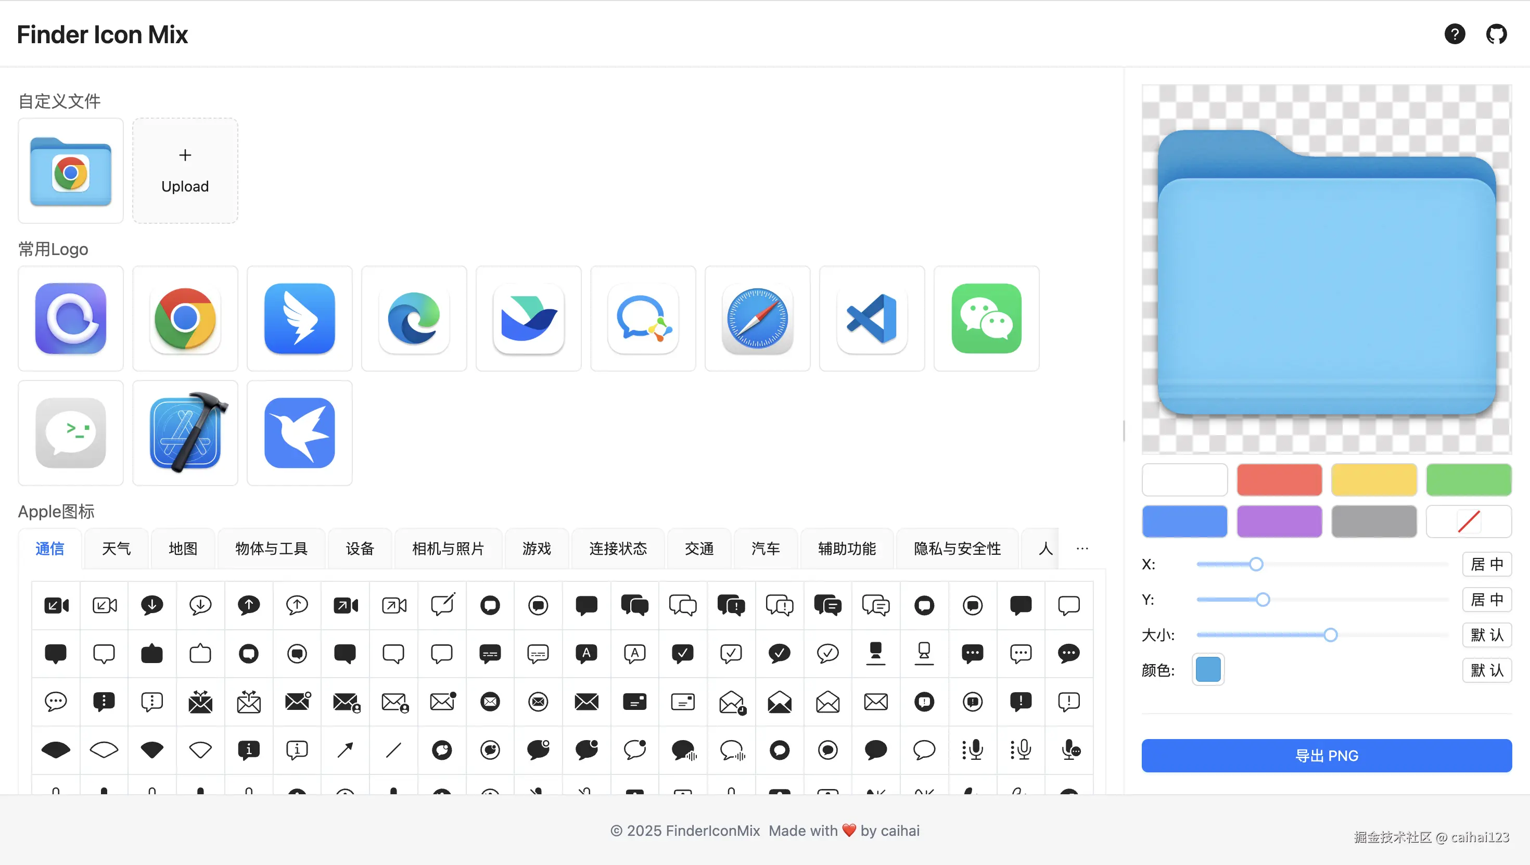
Task: Open the GitHub repository icon
Action: click(x=1496, y=34)
